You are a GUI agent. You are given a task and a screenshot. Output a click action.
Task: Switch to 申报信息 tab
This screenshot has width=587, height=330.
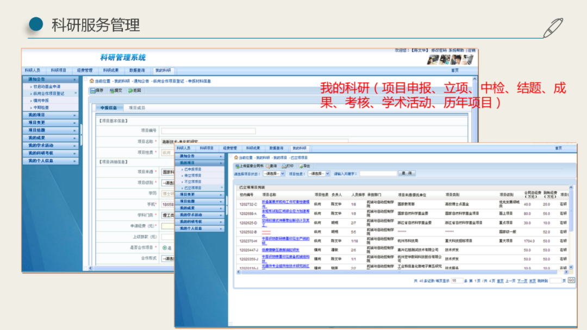109,107
